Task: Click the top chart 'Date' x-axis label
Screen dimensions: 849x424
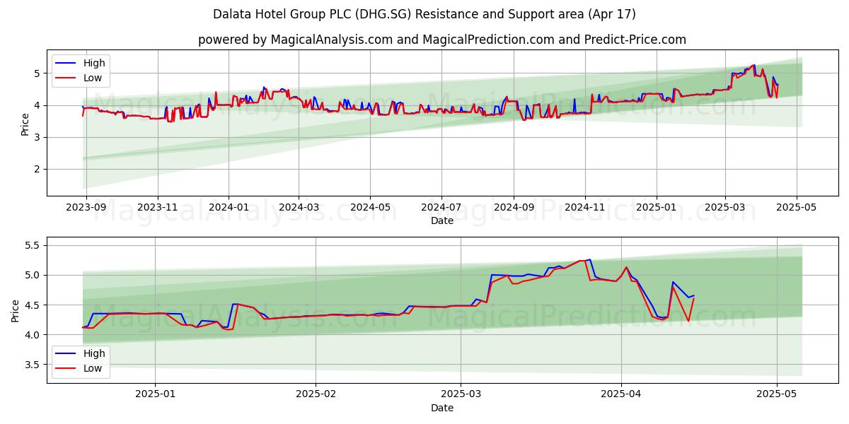Action: pyautogui.click(x=442, y=221)
